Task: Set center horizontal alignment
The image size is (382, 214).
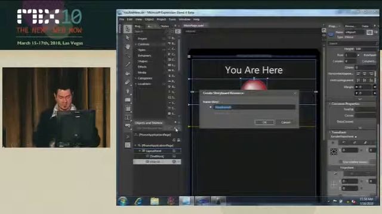Action: [x=365, y=74]
